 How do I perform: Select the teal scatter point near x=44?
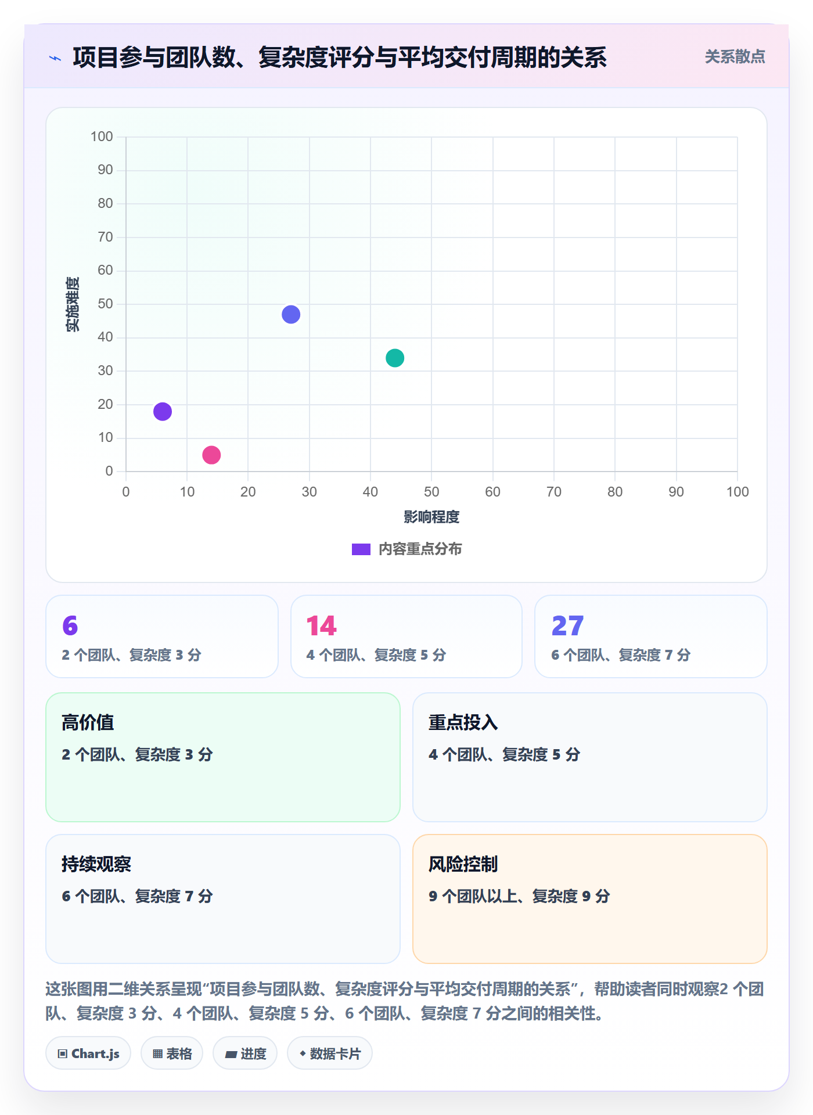(x=395, y=358)
